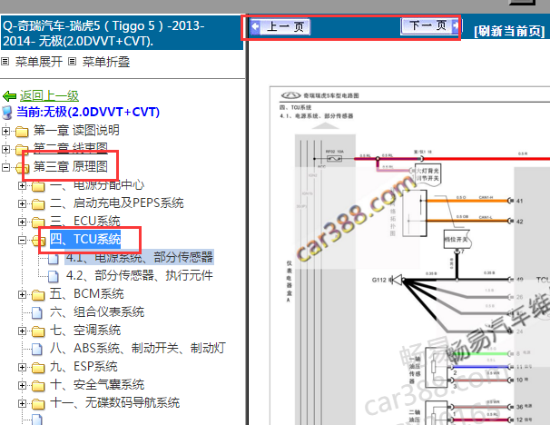Click page icon of 4.1、电源系统
The height and width of the screenshot is (425, 550).
[54, 258]
